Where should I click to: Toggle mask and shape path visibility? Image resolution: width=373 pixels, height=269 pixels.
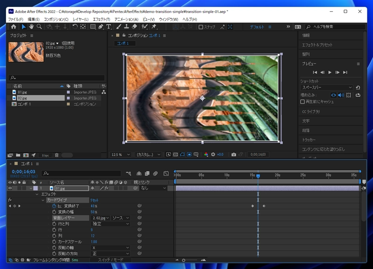tap(182, 155)
